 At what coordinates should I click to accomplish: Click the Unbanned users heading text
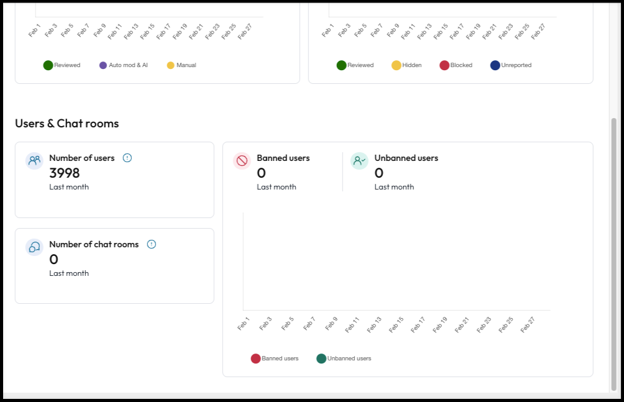click(x=406, y=158)
